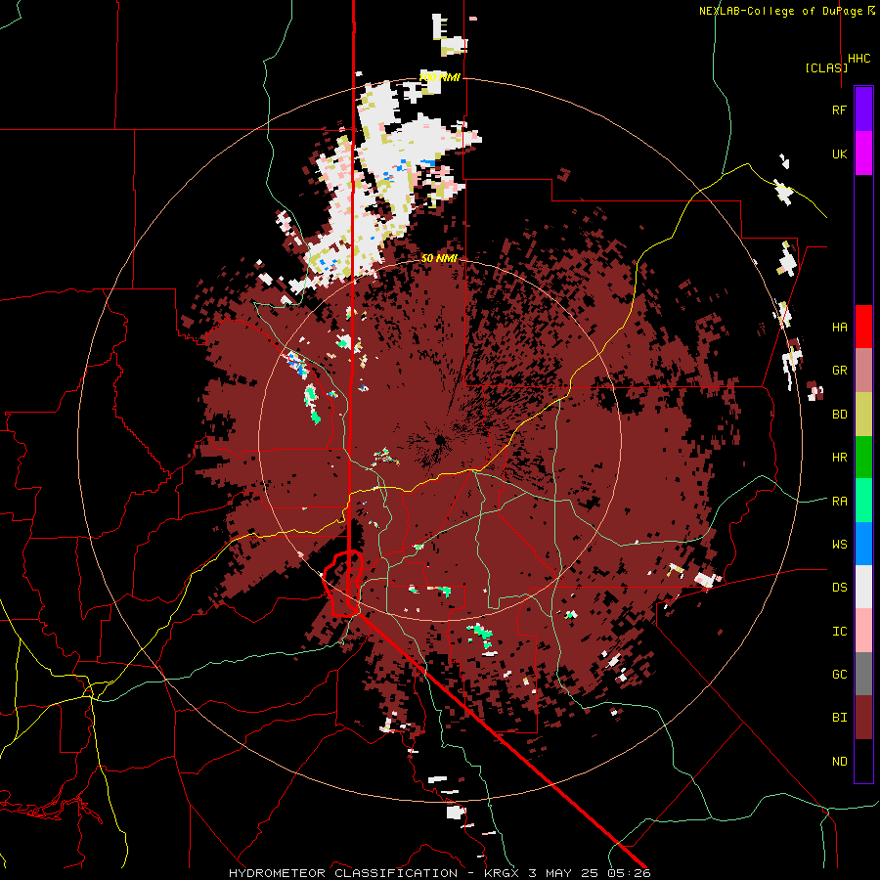Screen dimensions: 880x880
Task: Click the 'KRGX' radar site identifier
Action: 503,873
